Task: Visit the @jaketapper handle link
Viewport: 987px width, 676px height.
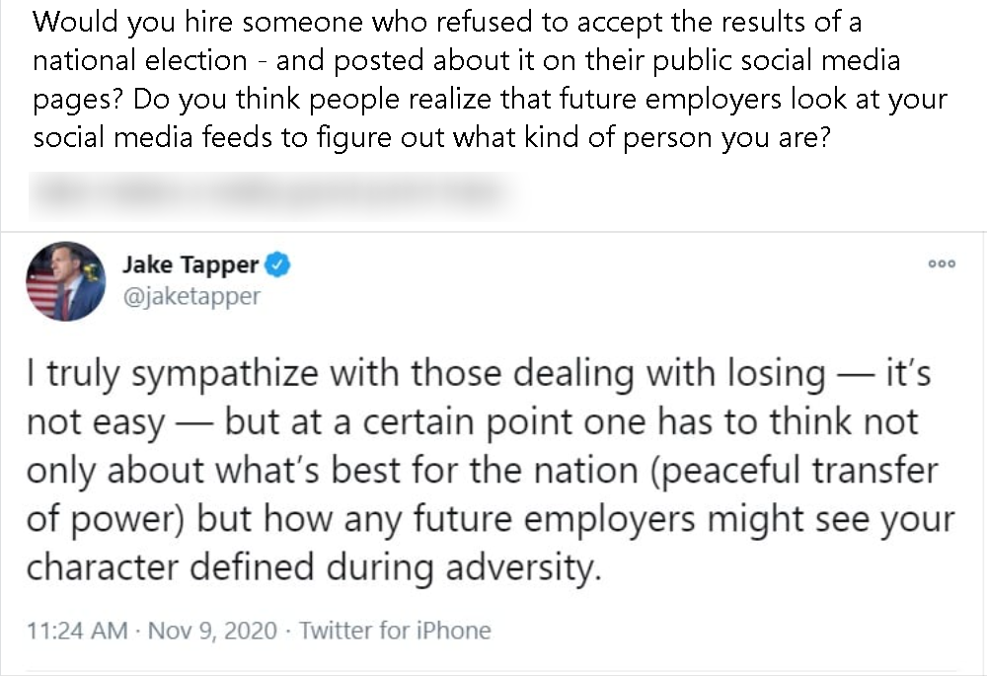Action: (x=190, y=296)
